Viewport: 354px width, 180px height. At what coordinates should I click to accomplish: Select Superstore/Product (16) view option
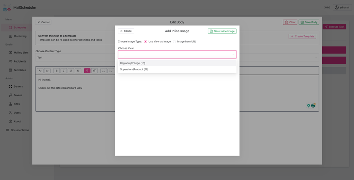pos(177,70)
